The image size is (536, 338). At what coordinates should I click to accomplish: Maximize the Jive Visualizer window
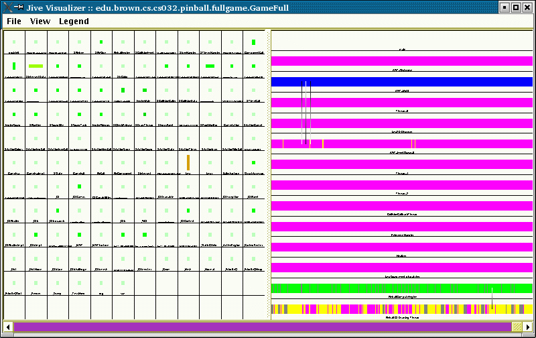point(516,7)
